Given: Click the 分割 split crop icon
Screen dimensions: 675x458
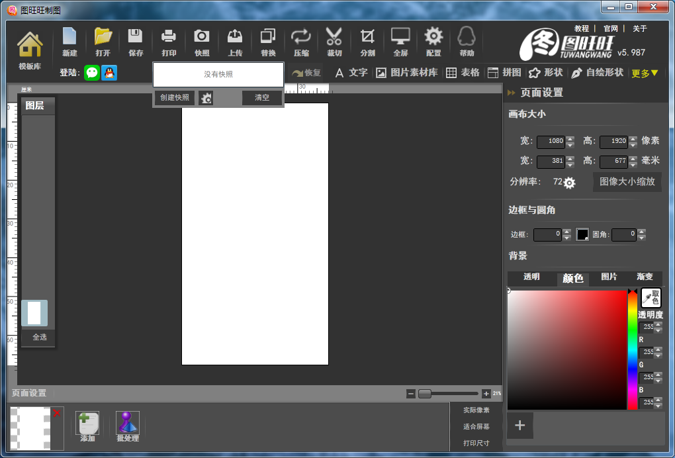Looking at the screenshot, I should (367, 42).
